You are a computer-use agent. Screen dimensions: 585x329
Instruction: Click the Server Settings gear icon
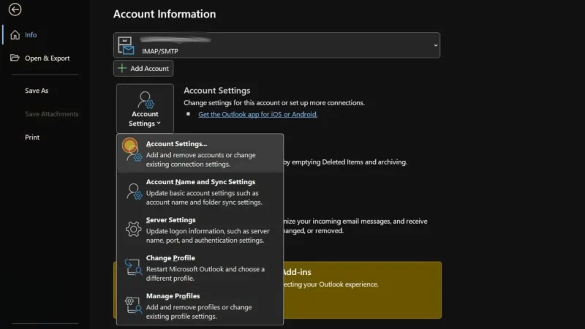point(133,229)
